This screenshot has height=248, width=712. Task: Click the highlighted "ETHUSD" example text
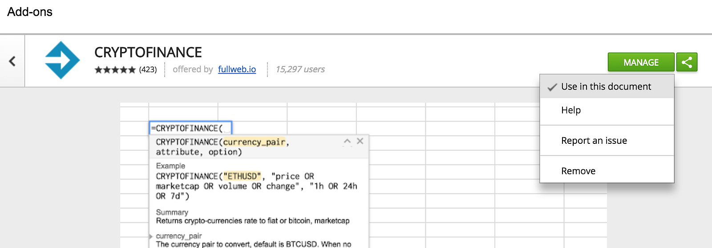[x=242, y=176]
